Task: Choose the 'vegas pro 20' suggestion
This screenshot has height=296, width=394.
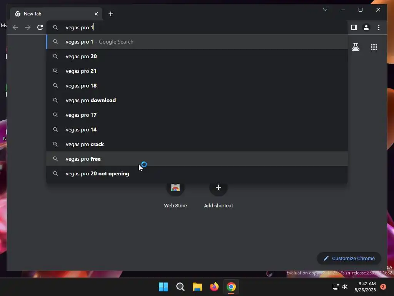Action: click(x=197, y=56)
